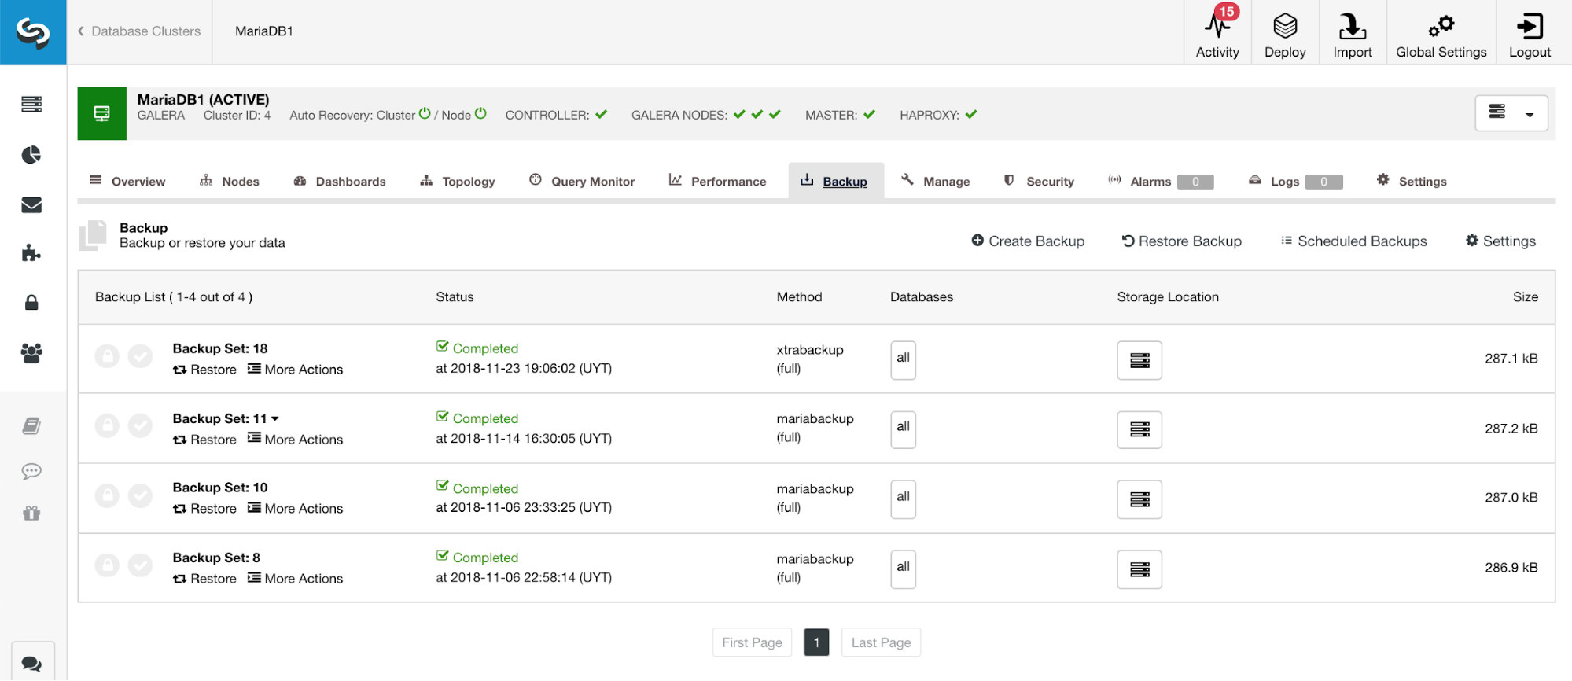Image resolution: width=1572 pixels, height=681 pixels.
Task: Toggle Cluster auto recovery power icon
Action: point(425,113)
